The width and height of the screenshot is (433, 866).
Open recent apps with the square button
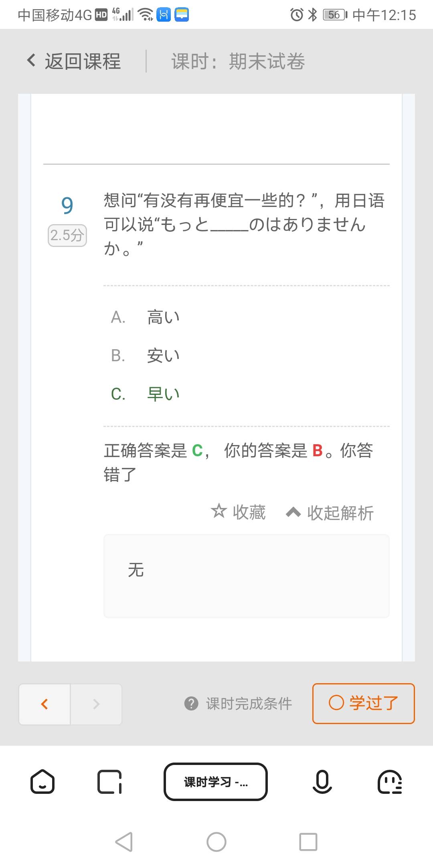pyautogui.click(x=308, y=842)
